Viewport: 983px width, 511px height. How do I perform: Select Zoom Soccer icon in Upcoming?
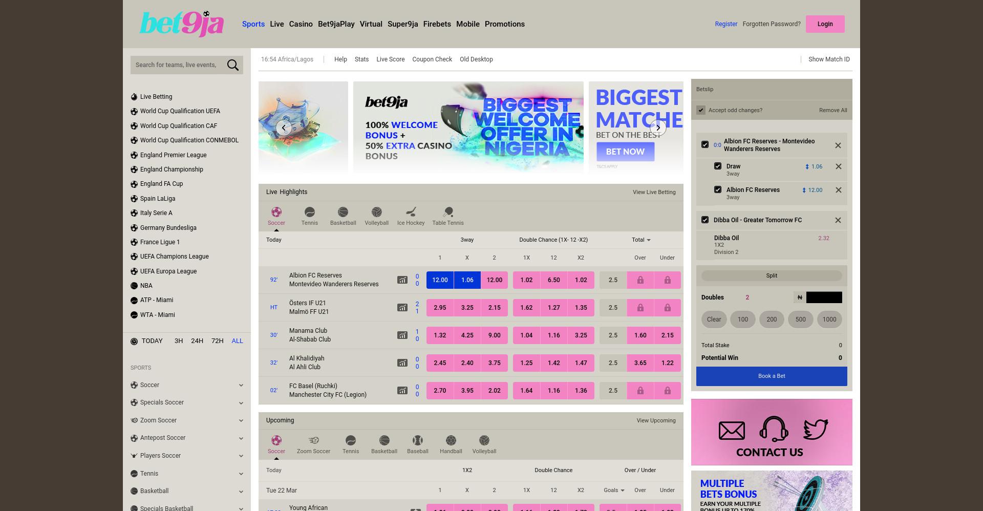click(x=314, y=440)
